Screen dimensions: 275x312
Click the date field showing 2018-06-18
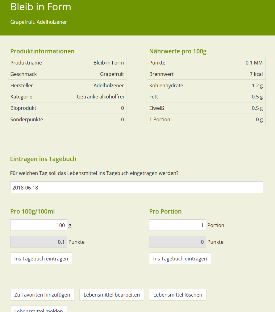136,187
